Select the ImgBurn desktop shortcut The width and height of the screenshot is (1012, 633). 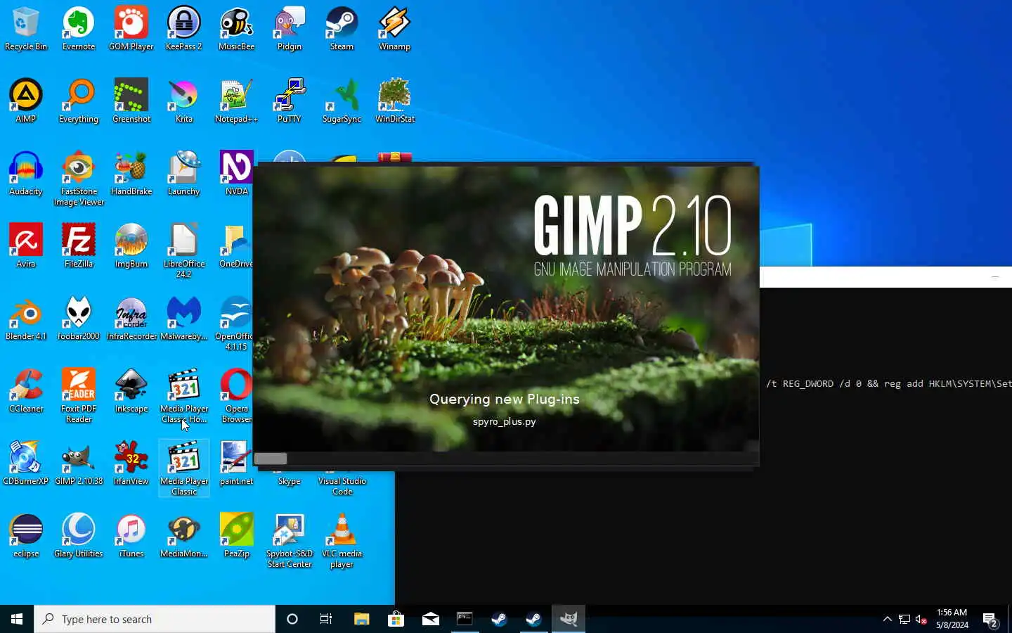coord(131,246)
